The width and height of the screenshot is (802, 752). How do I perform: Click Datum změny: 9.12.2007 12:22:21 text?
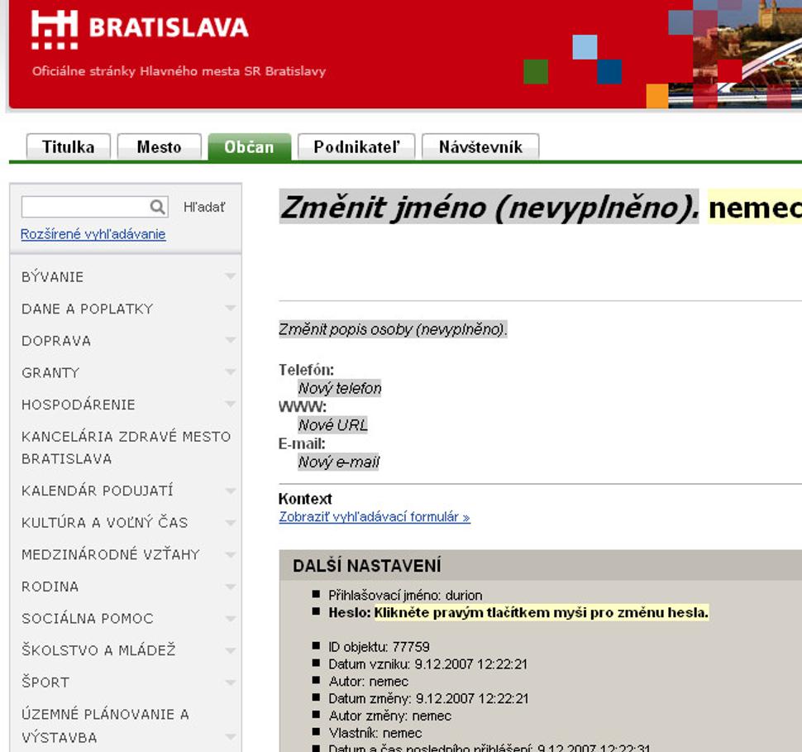click(x=428, y=698)
